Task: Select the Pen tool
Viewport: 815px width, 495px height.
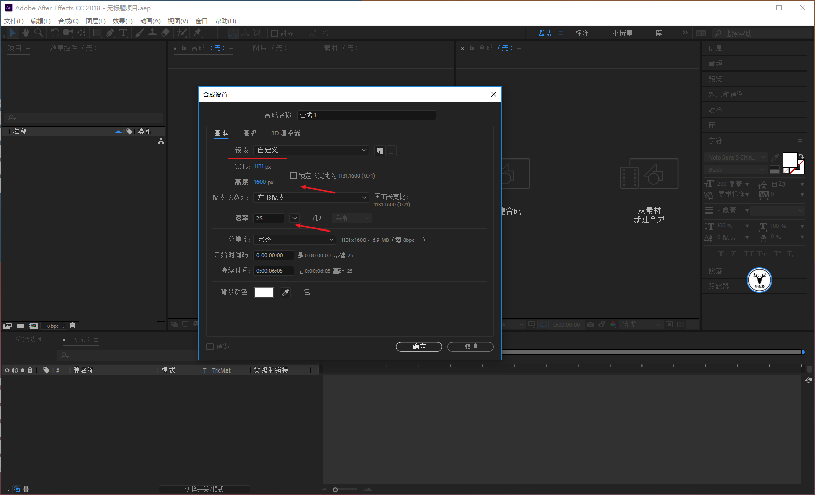Action: (110, 33)
